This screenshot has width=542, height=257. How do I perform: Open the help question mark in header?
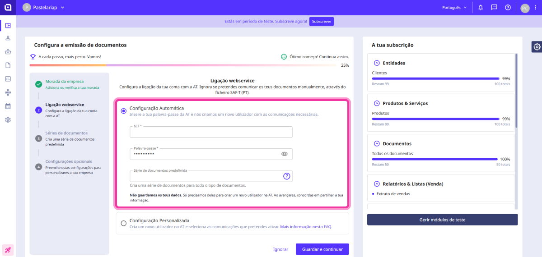(508, 7)
